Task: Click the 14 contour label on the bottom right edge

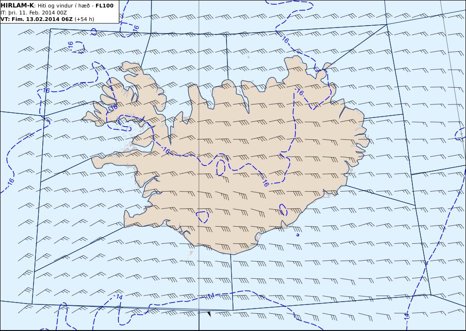Action: 407,317
